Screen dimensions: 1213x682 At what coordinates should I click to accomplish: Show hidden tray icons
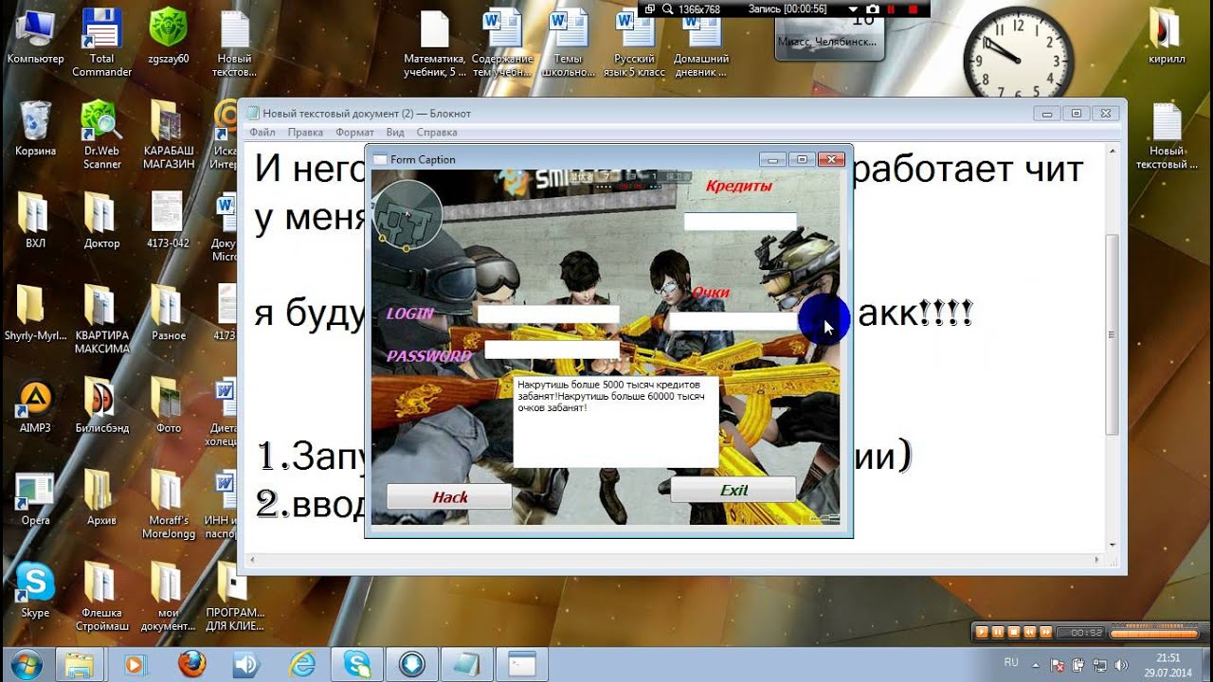(x=1038, y=663)
